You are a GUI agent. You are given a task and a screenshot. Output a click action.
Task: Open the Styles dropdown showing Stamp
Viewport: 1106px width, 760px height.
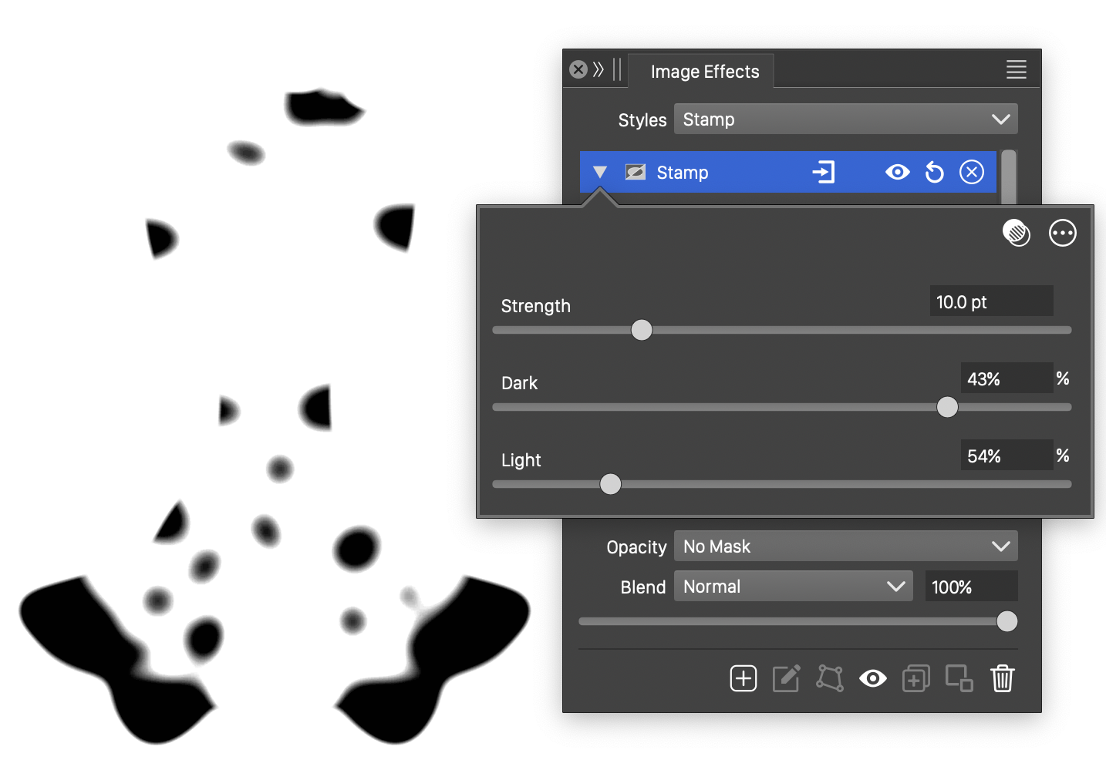(x=845, y=119)
